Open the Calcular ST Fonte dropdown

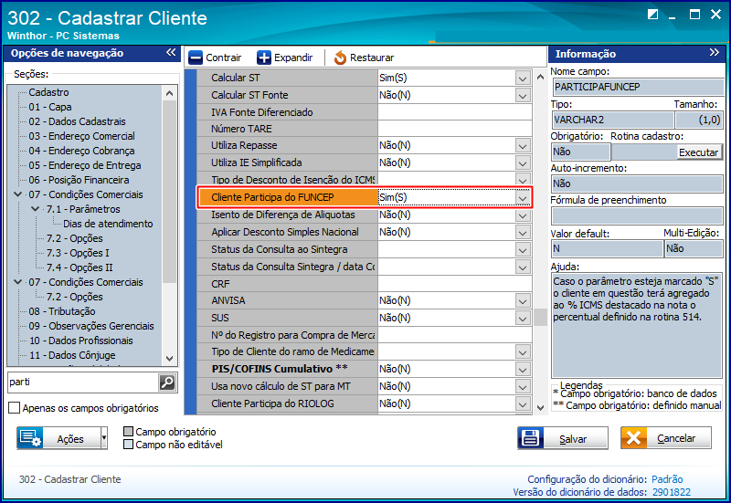523,96
